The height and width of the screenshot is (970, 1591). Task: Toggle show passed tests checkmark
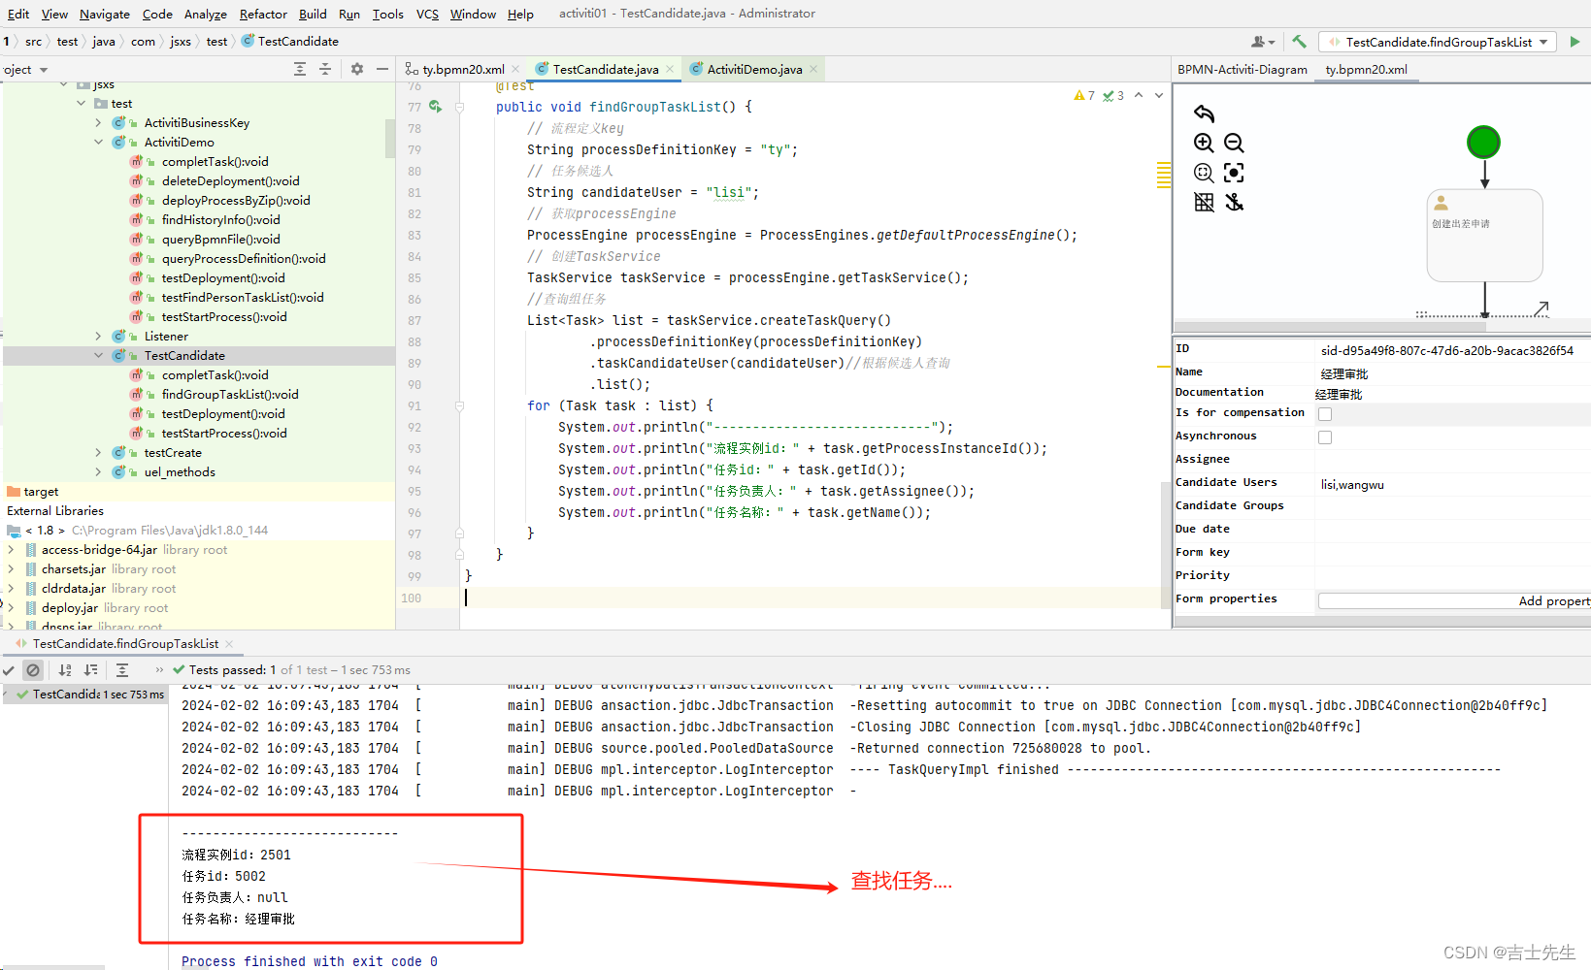pos(9,670)
